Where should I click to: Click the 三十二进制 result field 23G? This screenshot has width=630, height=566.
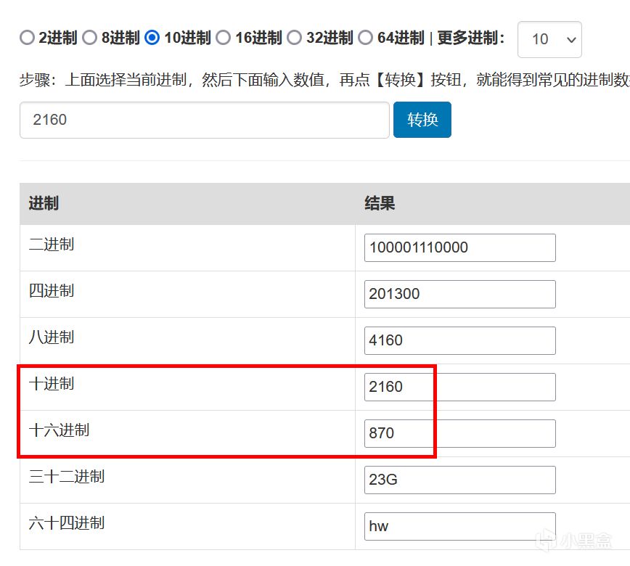pos(459,480)
